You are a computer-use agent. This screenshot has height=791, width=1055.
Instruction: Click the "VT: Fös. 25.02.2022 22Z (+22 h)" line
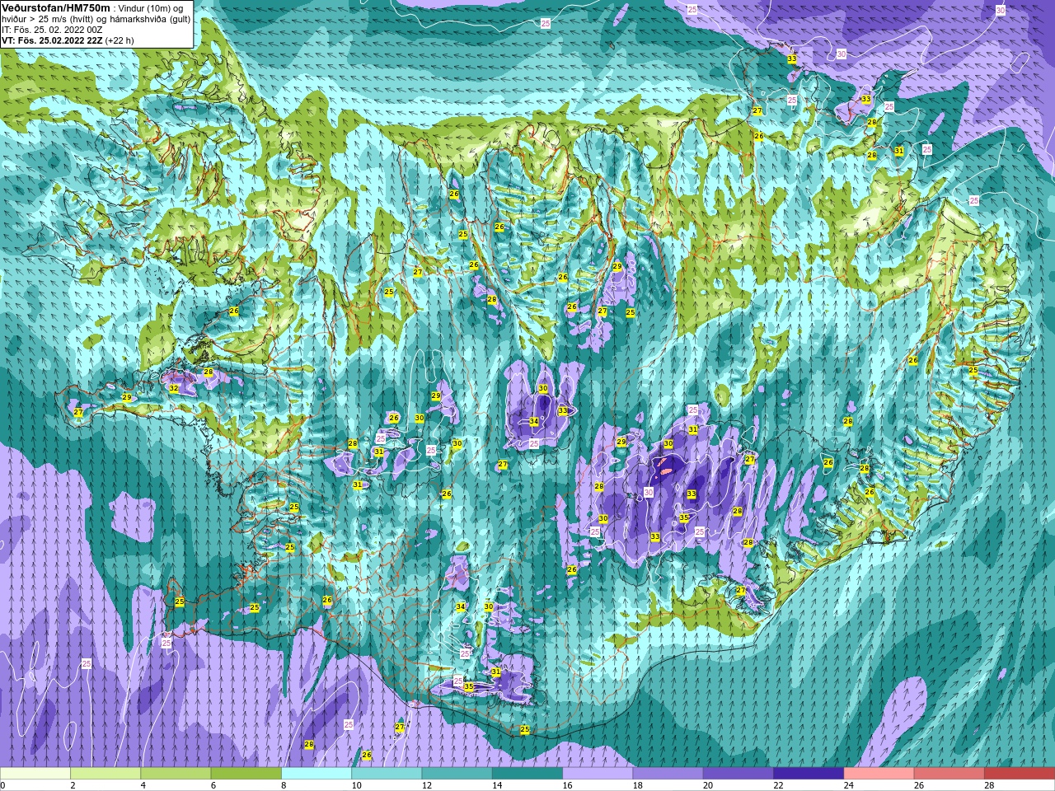(x=68, y=40)
